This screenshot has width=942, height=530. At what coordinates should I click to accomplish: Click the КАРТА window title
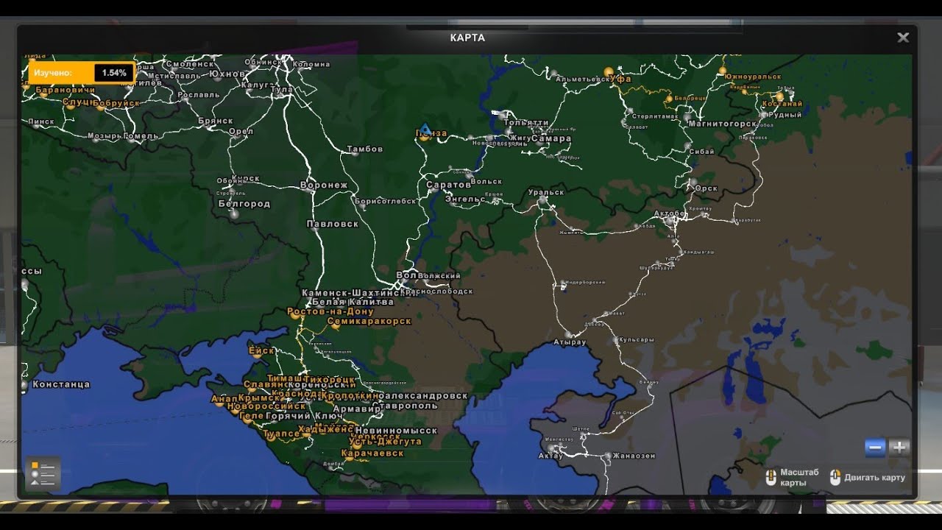coord(467,38)
